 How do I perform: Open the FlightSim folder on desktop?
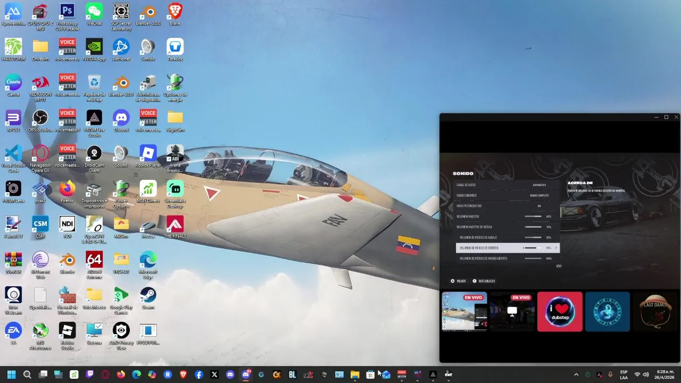pos(175,121)
